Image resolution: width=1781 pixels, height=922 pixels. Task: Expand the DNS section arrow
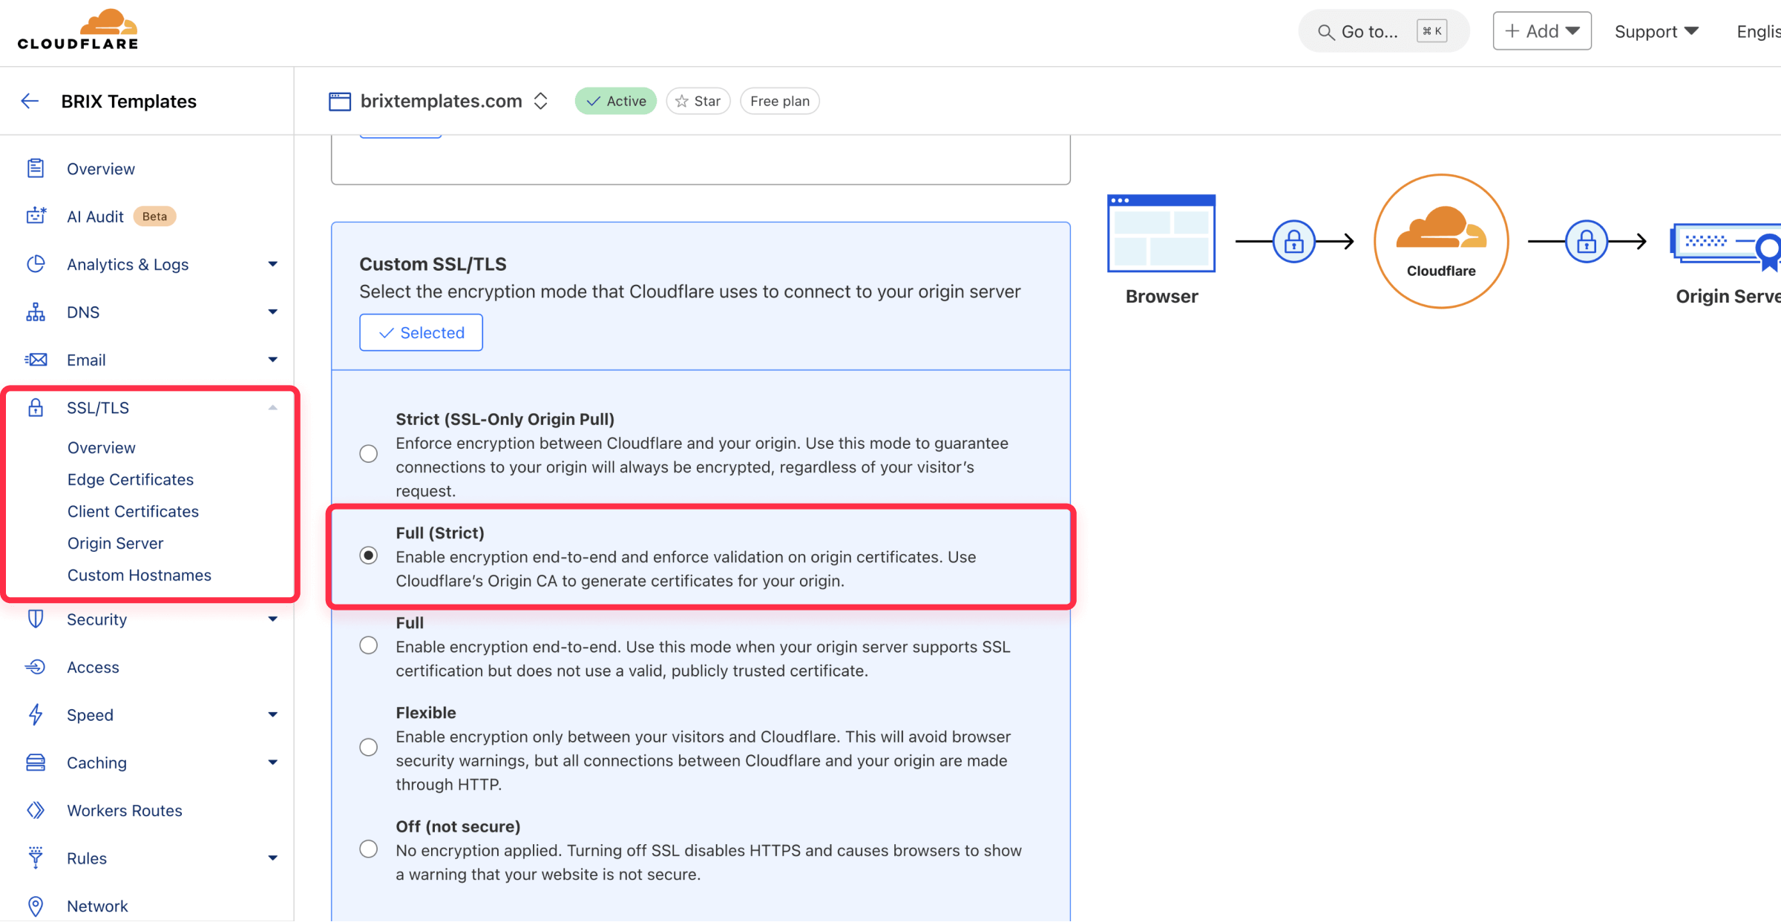273,312
